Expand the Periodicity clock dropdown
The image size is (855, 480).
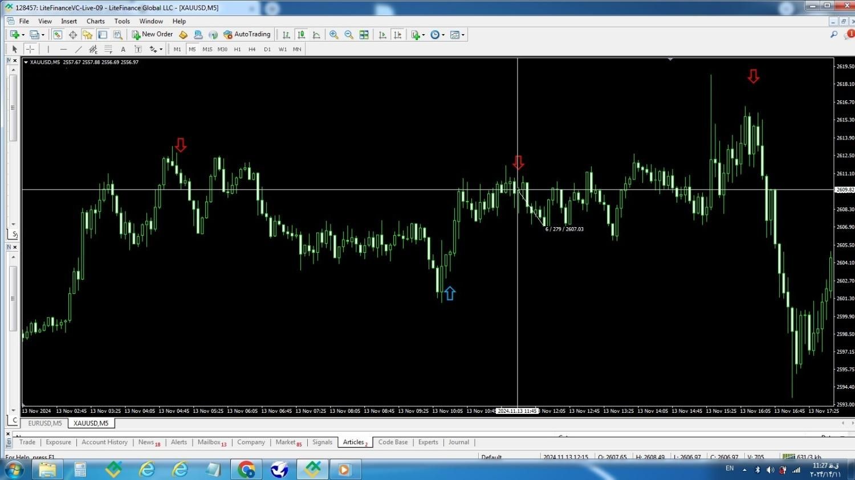click(443, 35)
